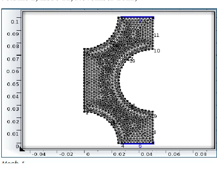Click the 0.01 vertical axis tick label
This screenshot has width=217, height=170.
[13, 134]
